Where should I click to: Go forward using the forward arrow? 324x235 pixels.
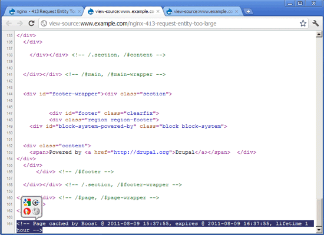[20, 24]
